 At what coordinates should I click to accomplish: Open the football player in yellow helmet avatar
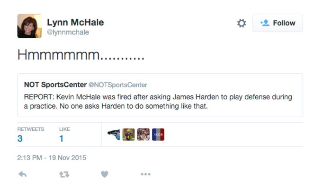coord(128,135)
